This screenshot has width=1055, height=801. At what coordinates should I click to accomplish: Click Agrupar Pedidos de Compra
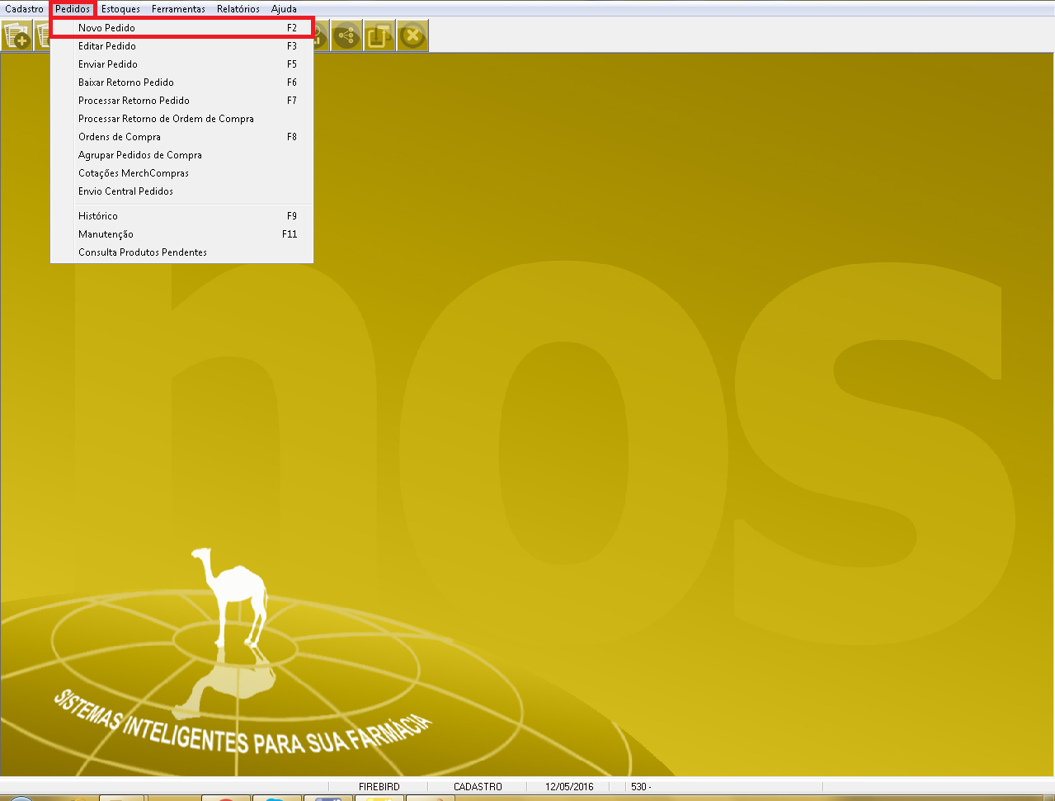140,155
